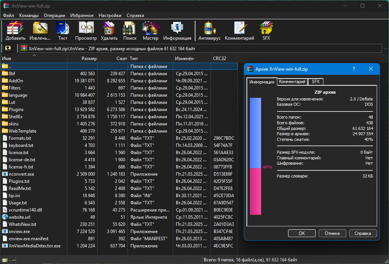Expand the address bar path dropdown
Viewport: 389px width, 264px height.
[385, 49]
